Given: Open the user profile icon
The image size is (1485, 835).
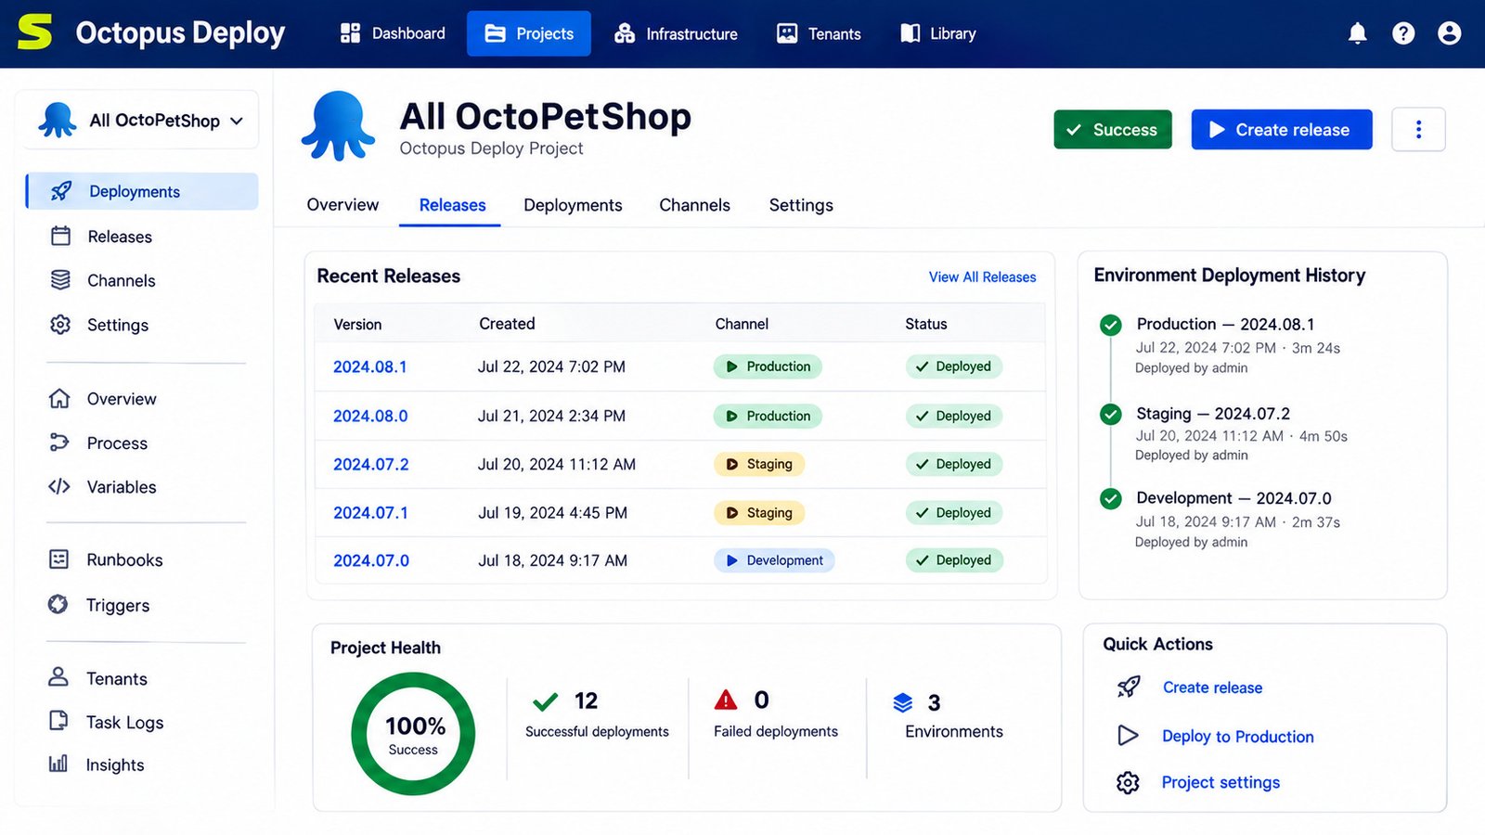Looking at the screenshot, I should (1449, 33).
